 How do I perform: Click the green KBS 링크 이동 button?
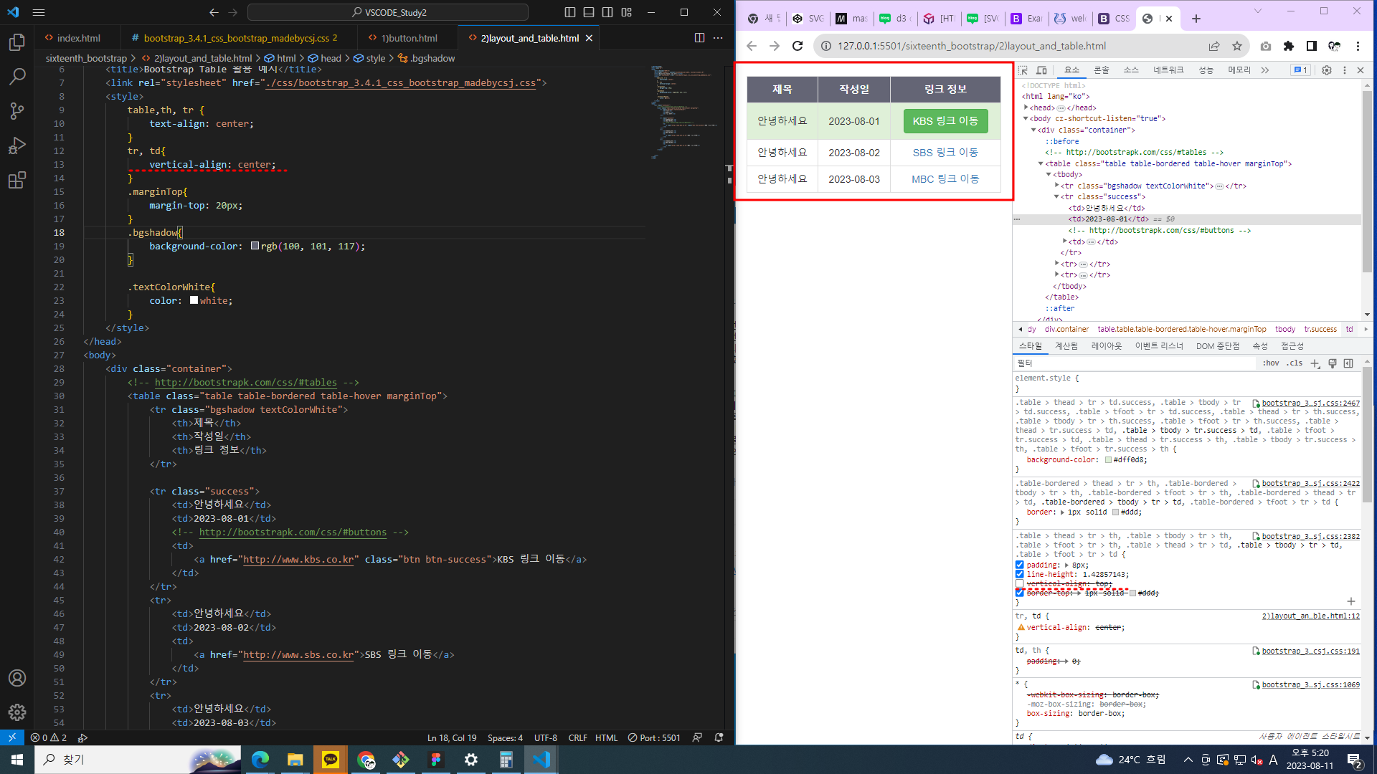tap(945, 121)
